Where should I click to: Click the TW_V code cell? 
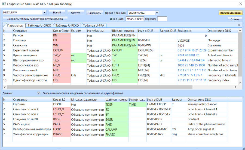pyautogui.click(x=62, y=55)
